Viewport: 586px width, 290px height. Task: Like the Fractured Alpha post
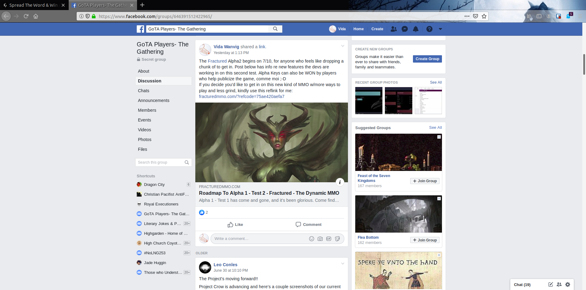click(235, 225)
